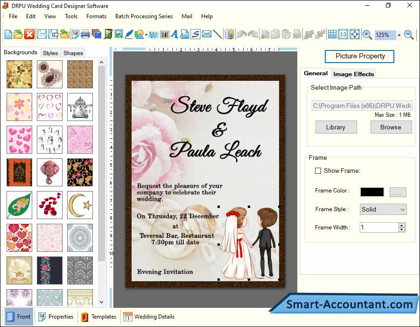420x327 pixels.
Task: Select the rose petals background thumbnail
Action: pyautogui.click(x=49, y=205)
